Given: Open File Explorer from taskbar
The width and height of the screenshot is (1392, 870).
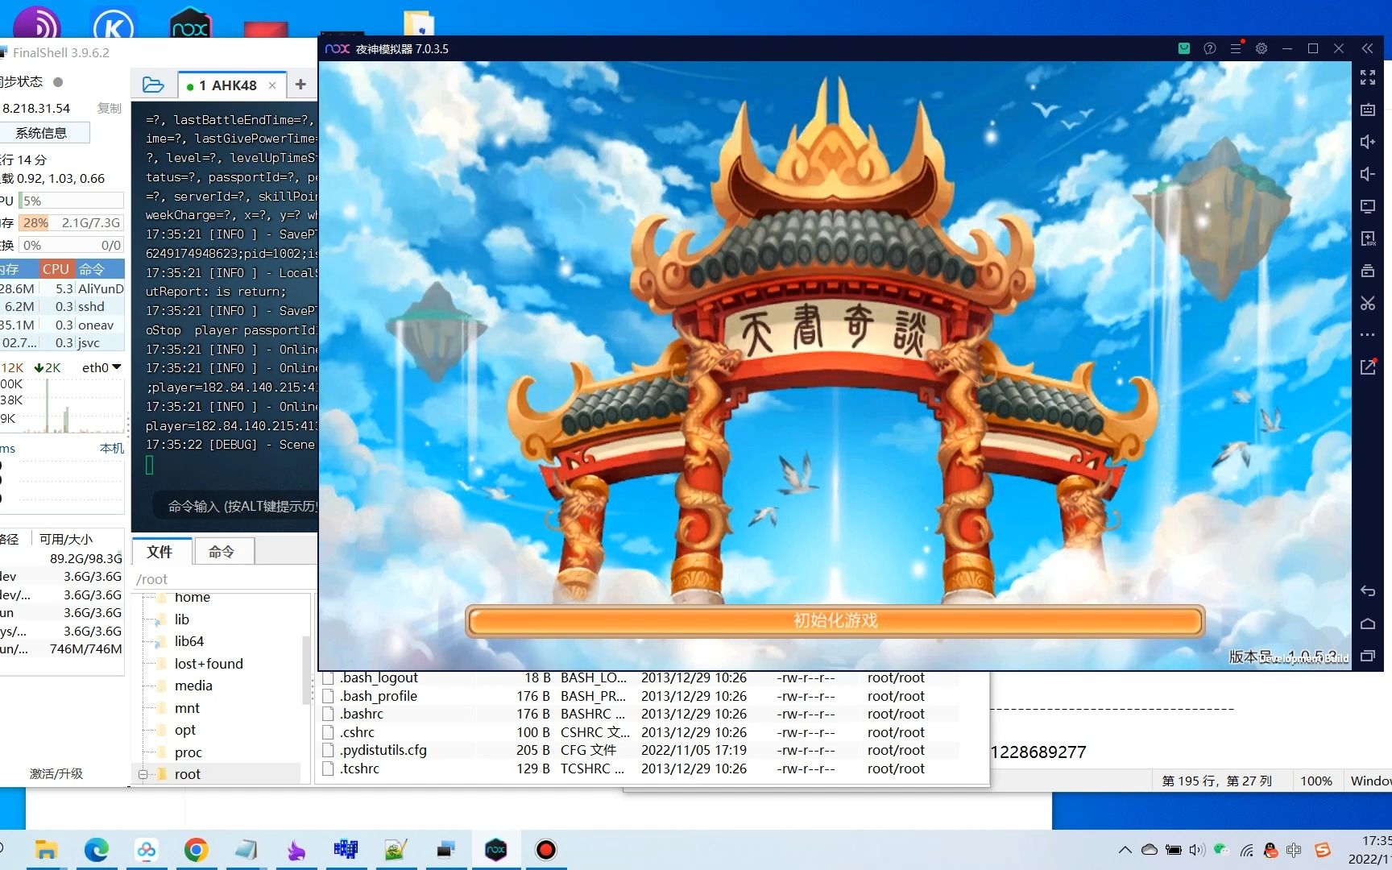Looking at the screenshot, I should click(46, 850).
